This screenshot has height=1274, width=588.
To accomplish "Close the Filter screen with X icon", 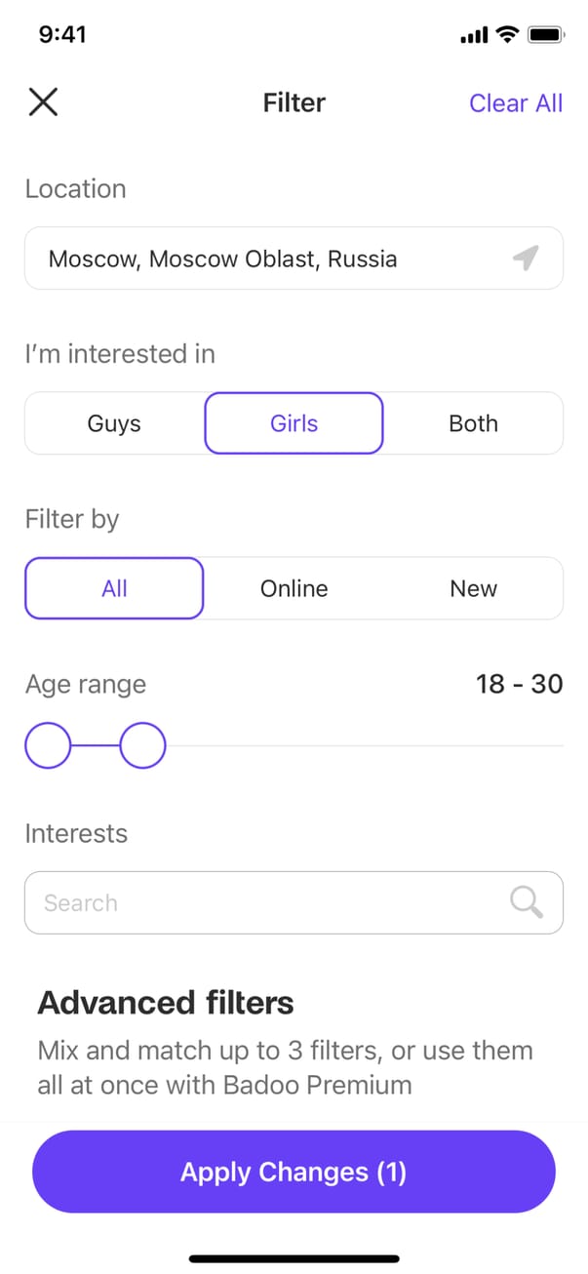I will (x=43, y=102).
